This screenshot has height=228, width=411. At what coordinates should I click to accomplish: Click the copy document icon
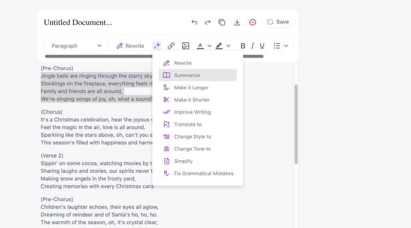pos(222,22)
